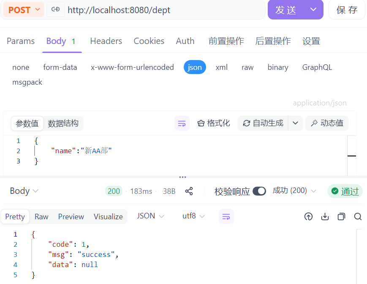This screenshot has height=284, width=367.
Task: Click the green check pass icon
Action: [x=335, y=191]
